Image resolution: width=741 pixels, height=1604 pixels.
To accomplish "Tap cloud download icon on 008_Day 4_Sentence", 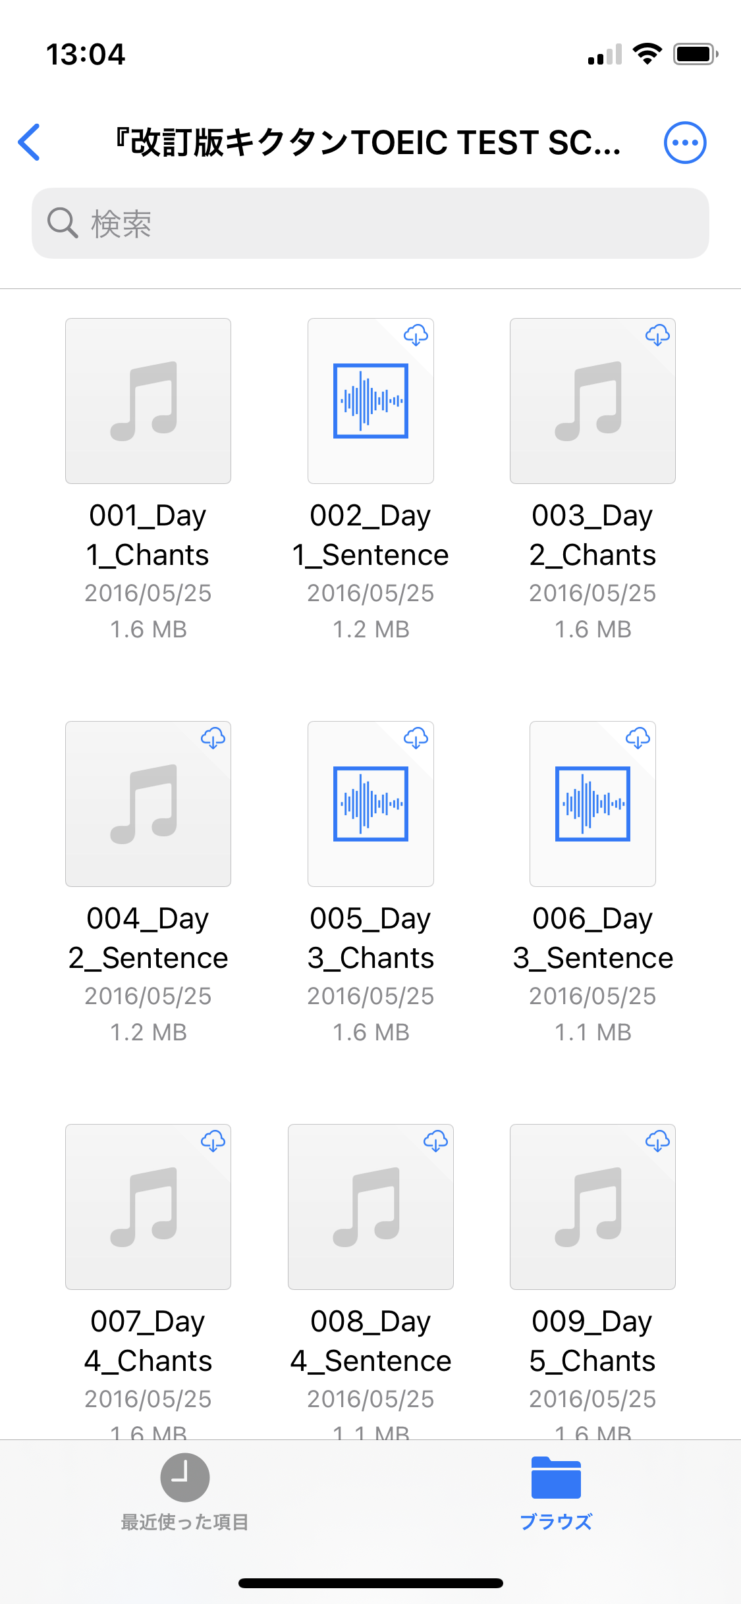I will [435, 1141].
